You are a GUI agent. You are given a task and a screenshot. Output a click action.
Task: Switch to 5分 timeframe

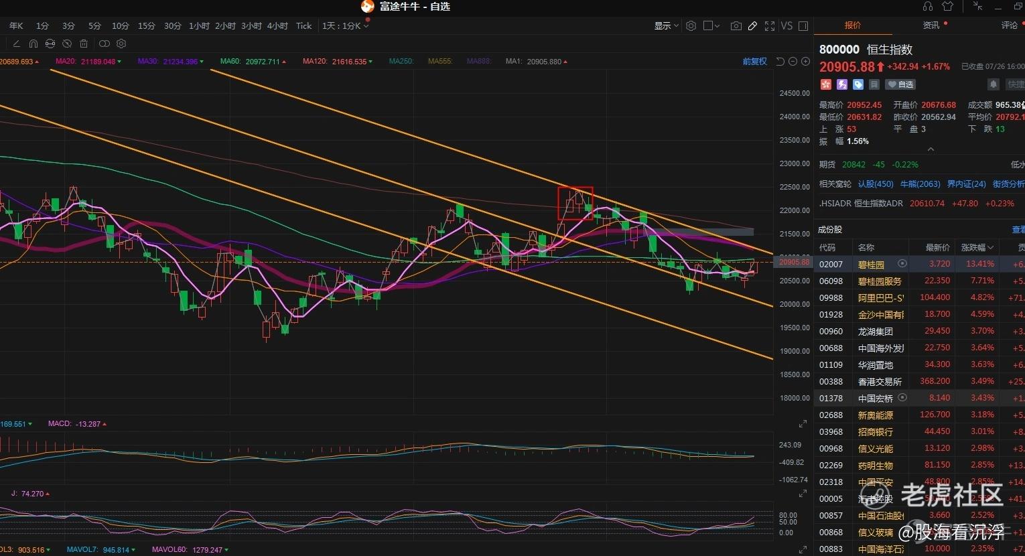tap(94, 25)
